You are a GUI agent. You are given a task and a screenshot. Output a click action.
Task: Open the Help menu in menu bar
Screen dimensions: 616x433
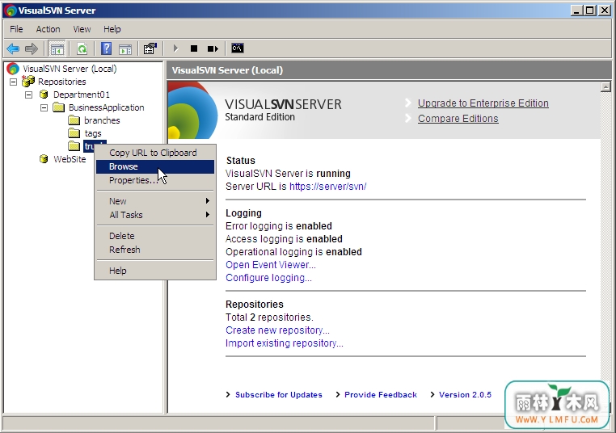[112, 29]
